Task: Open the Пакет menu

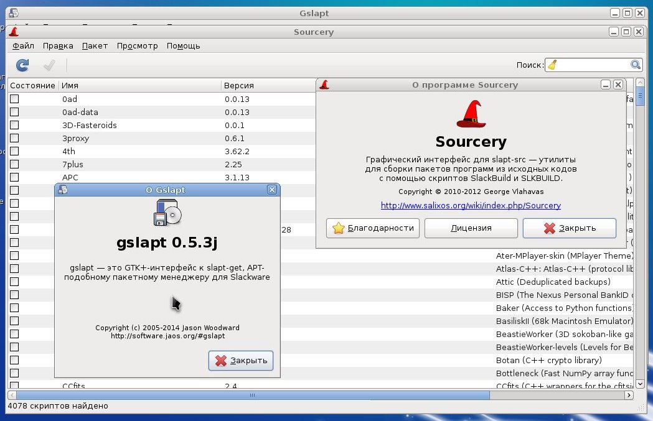Action: pos(95,46)
